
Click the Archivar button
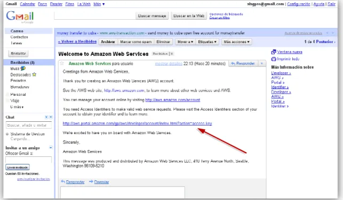click(x=108, y=41)
